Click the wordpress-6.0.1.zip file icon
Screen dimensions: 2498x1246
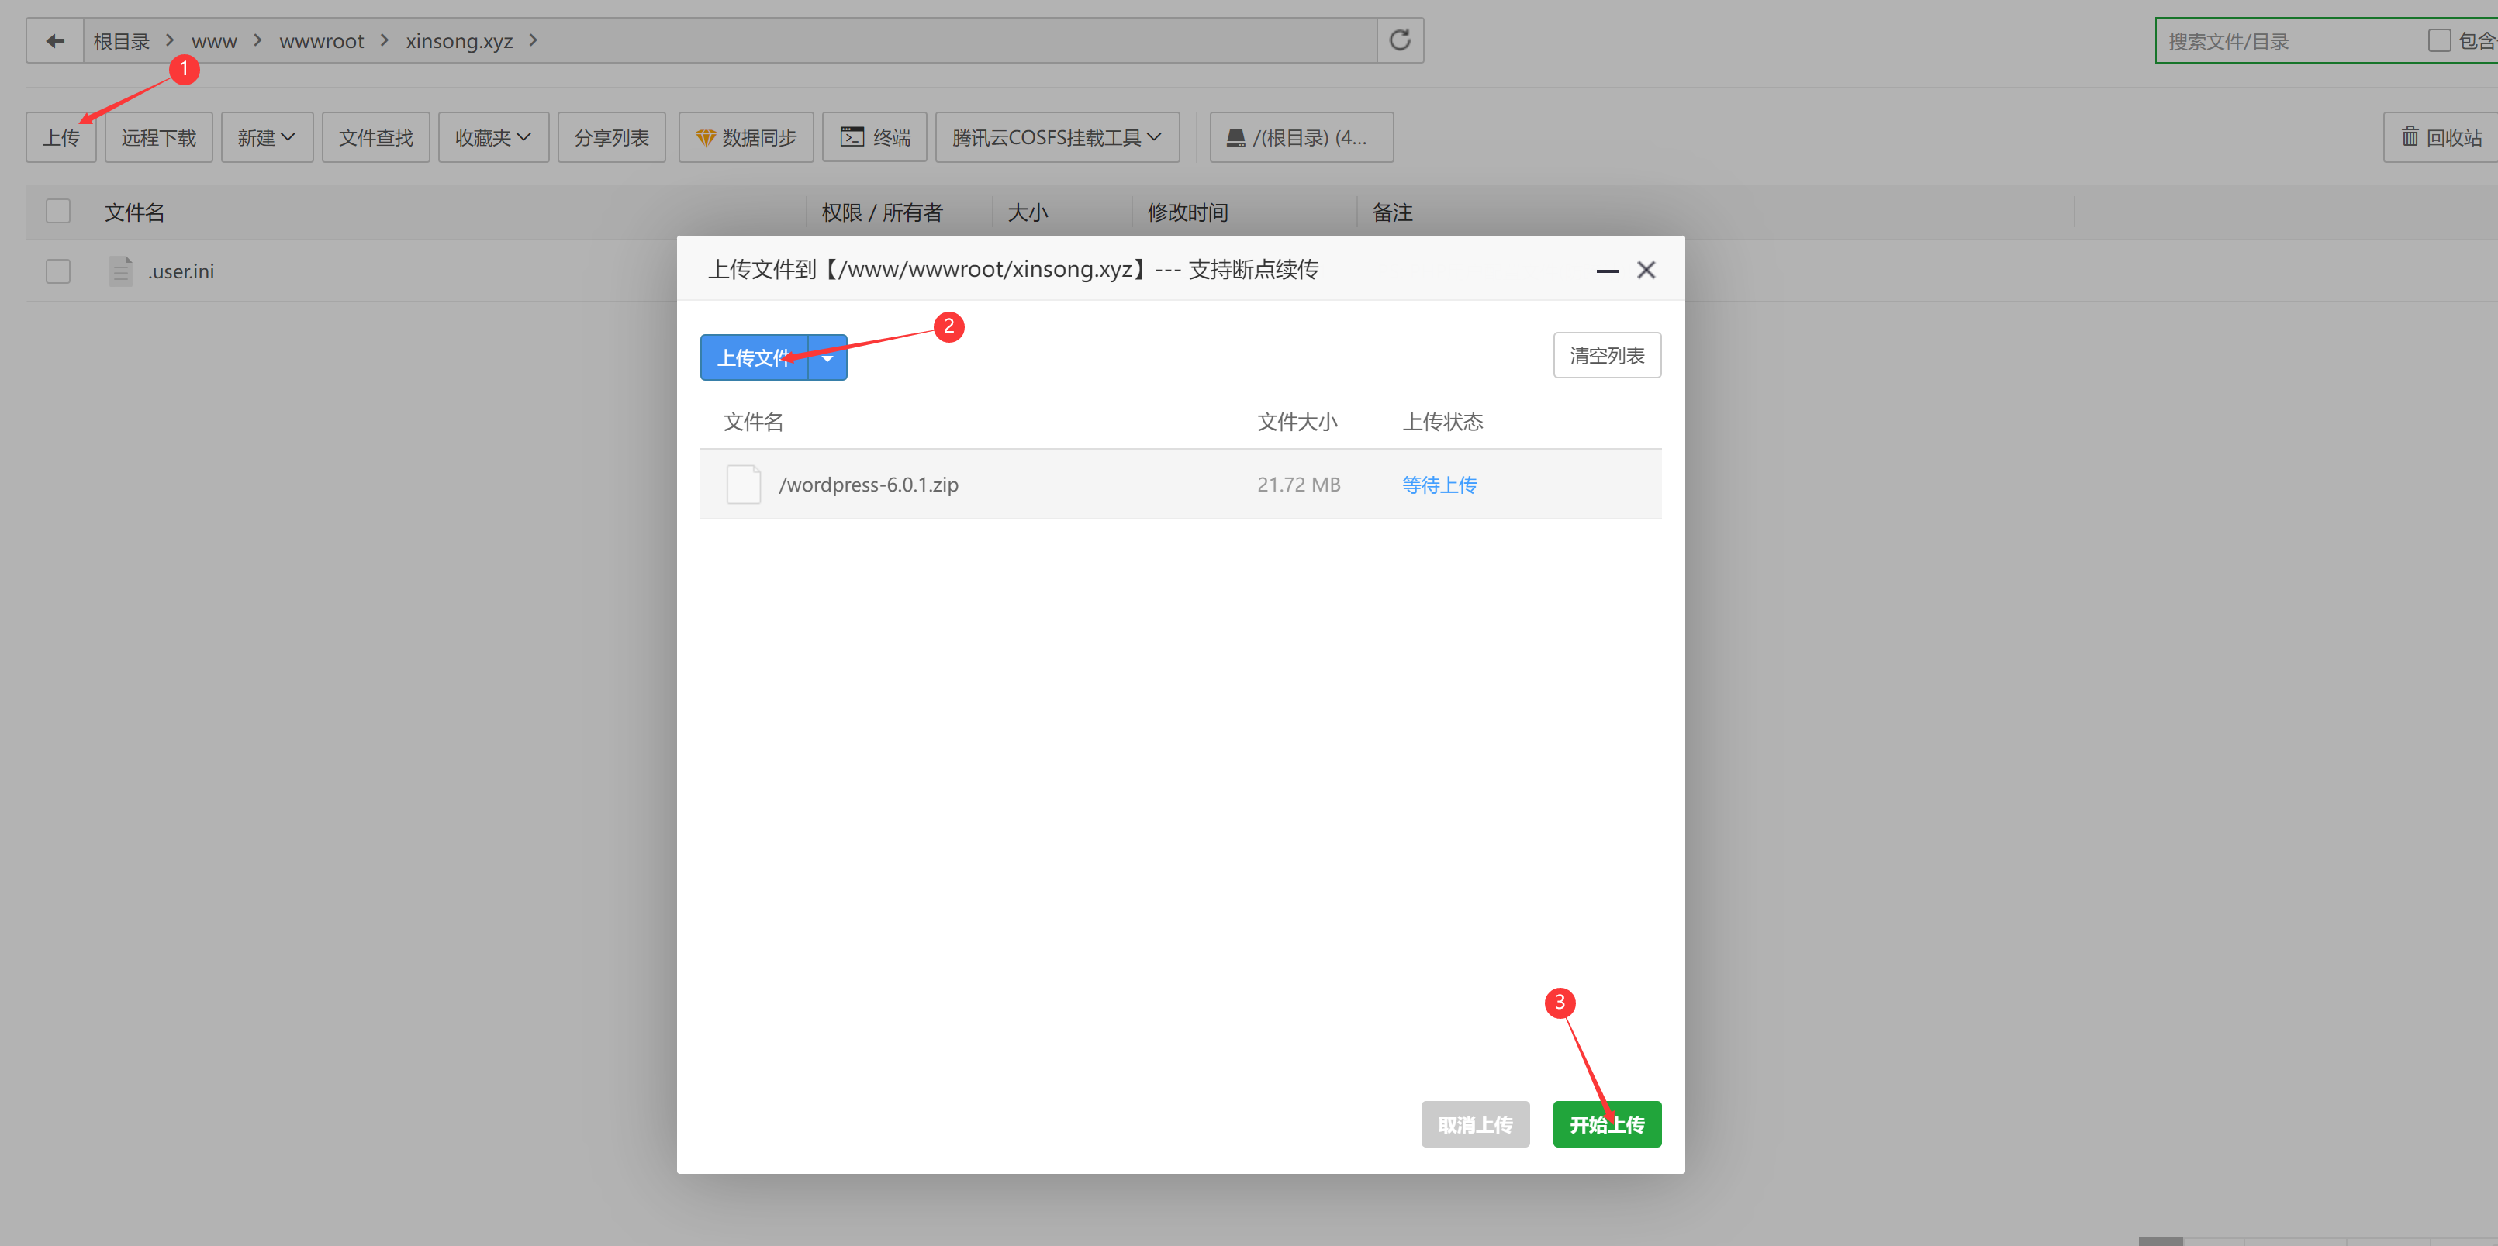[743, 485]
